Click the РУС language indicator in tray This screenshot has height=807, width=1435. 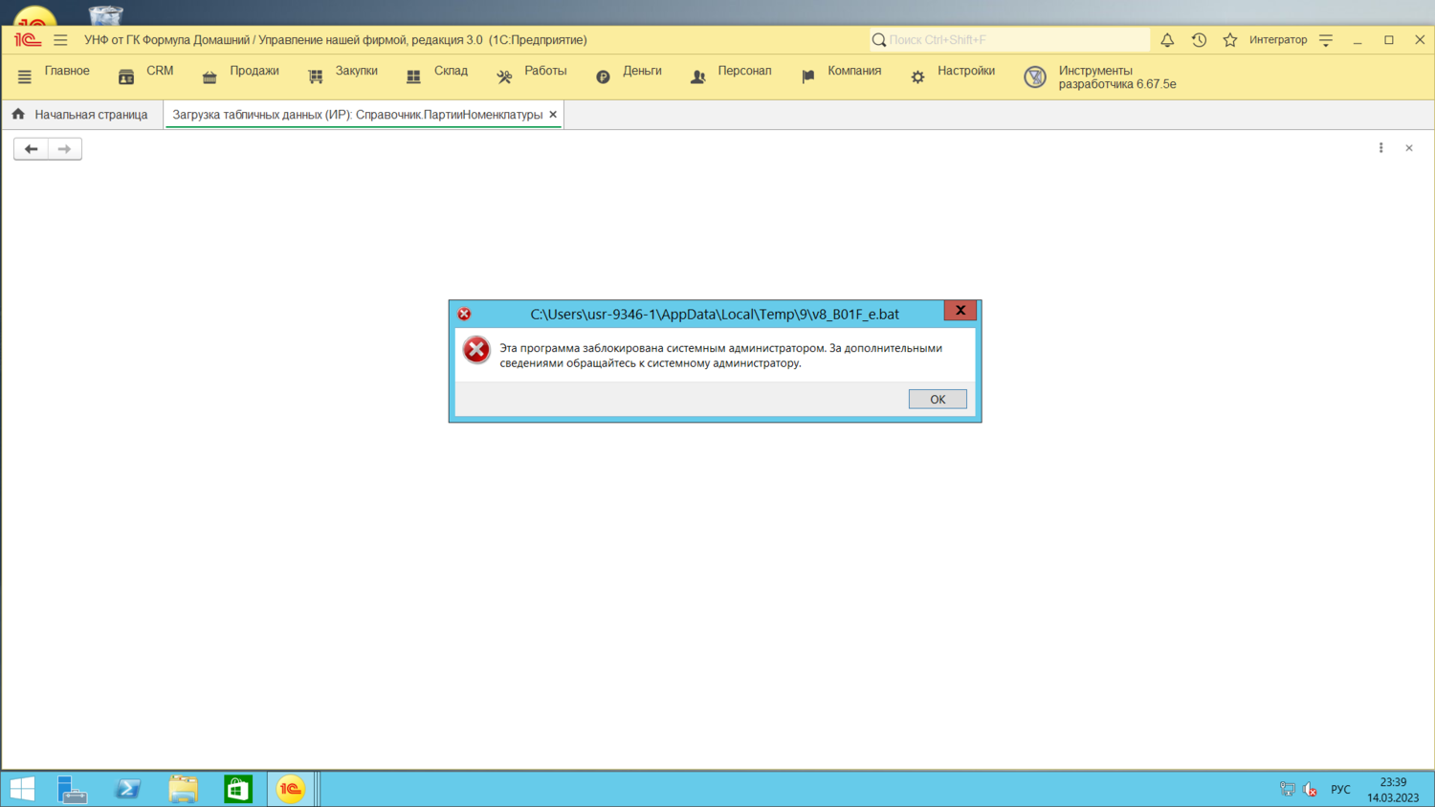tap(1340, 790)
